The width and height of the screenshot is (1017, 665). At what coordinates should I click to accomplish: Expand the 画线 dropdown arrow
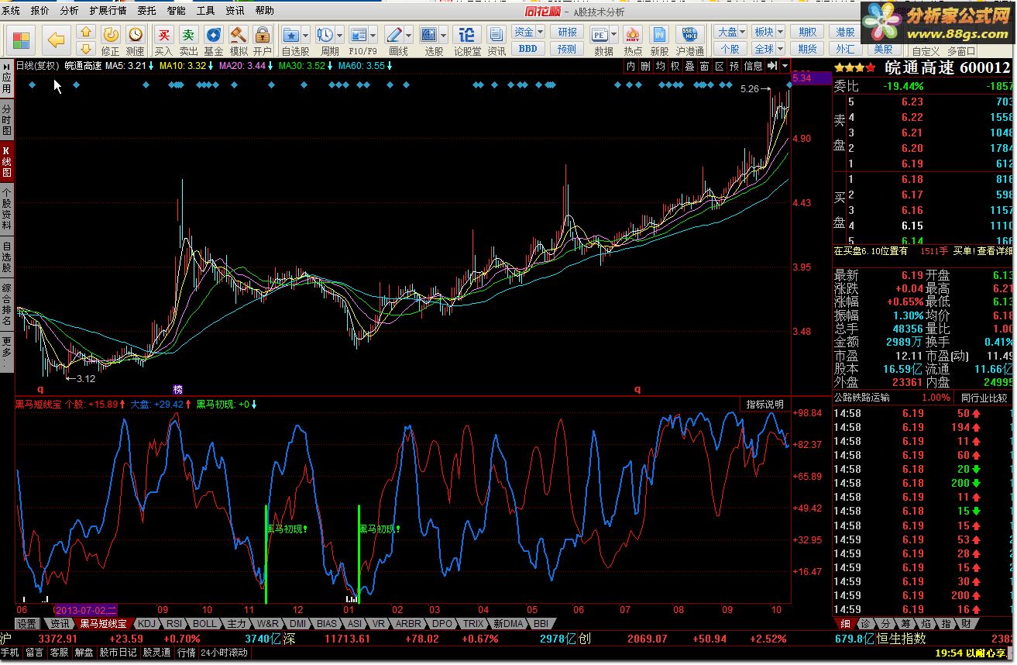408,35
